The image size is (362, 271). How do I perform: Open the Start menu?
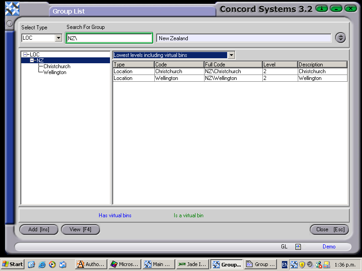(x=12, y=264)
